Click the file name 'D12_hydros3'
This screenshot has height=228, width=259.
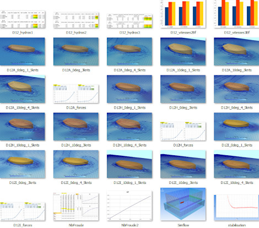pyautogui.click(x=129, y=32)
